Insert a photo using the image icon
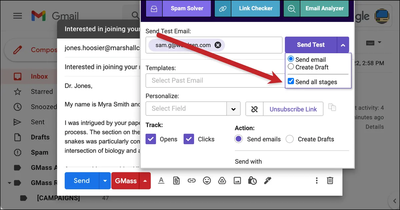Screen dimensions: 400x210 click(237, 180)
